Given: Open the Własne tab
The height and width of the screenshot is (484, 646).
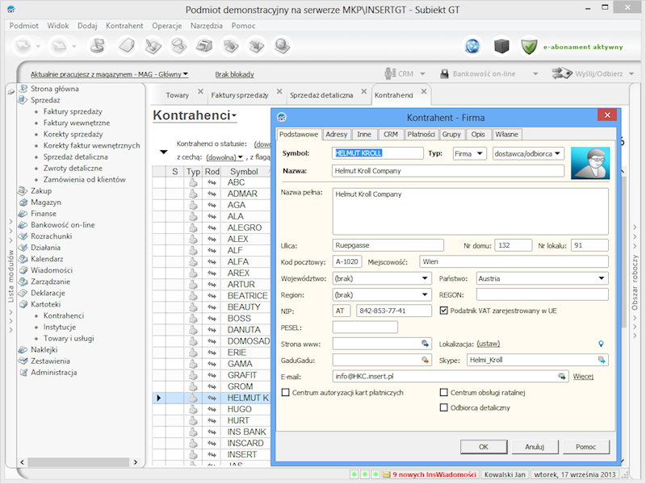Looking at the screenshot, I should 507,134.
